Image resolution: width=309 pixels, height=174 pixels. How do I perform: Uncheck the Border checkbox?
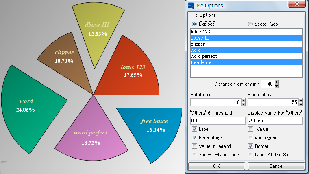tap(251, 146)
